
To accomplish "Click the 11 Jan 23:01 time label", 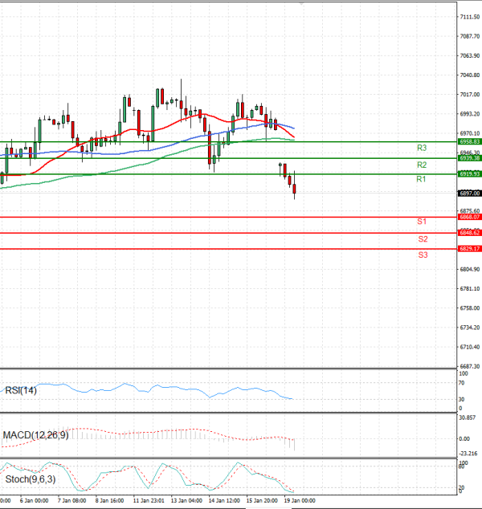I will 149,500.
